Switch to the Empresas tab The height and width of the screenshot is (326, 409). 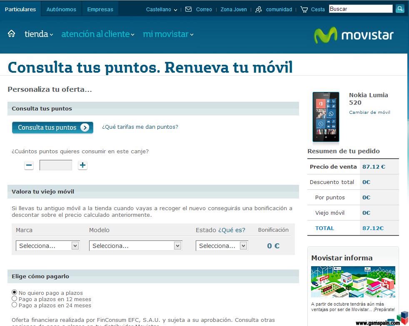[x=100, y=9]
